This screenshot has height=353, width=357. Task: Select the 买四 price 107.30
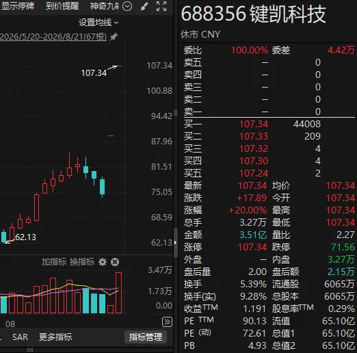point(254,161)
